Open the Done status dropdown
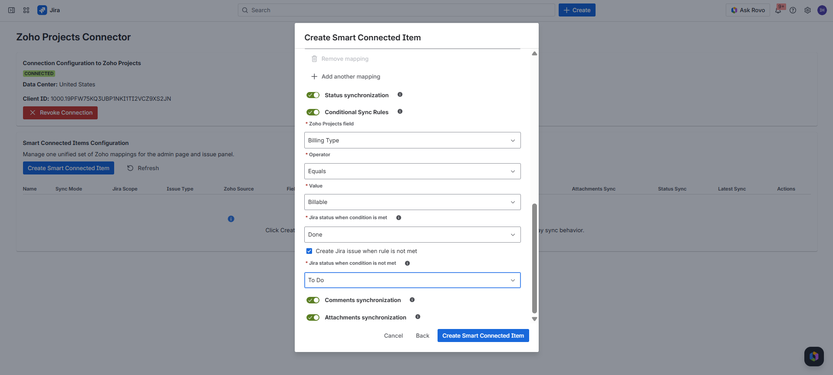Screen dimensions: 833x375 (412, 234)
